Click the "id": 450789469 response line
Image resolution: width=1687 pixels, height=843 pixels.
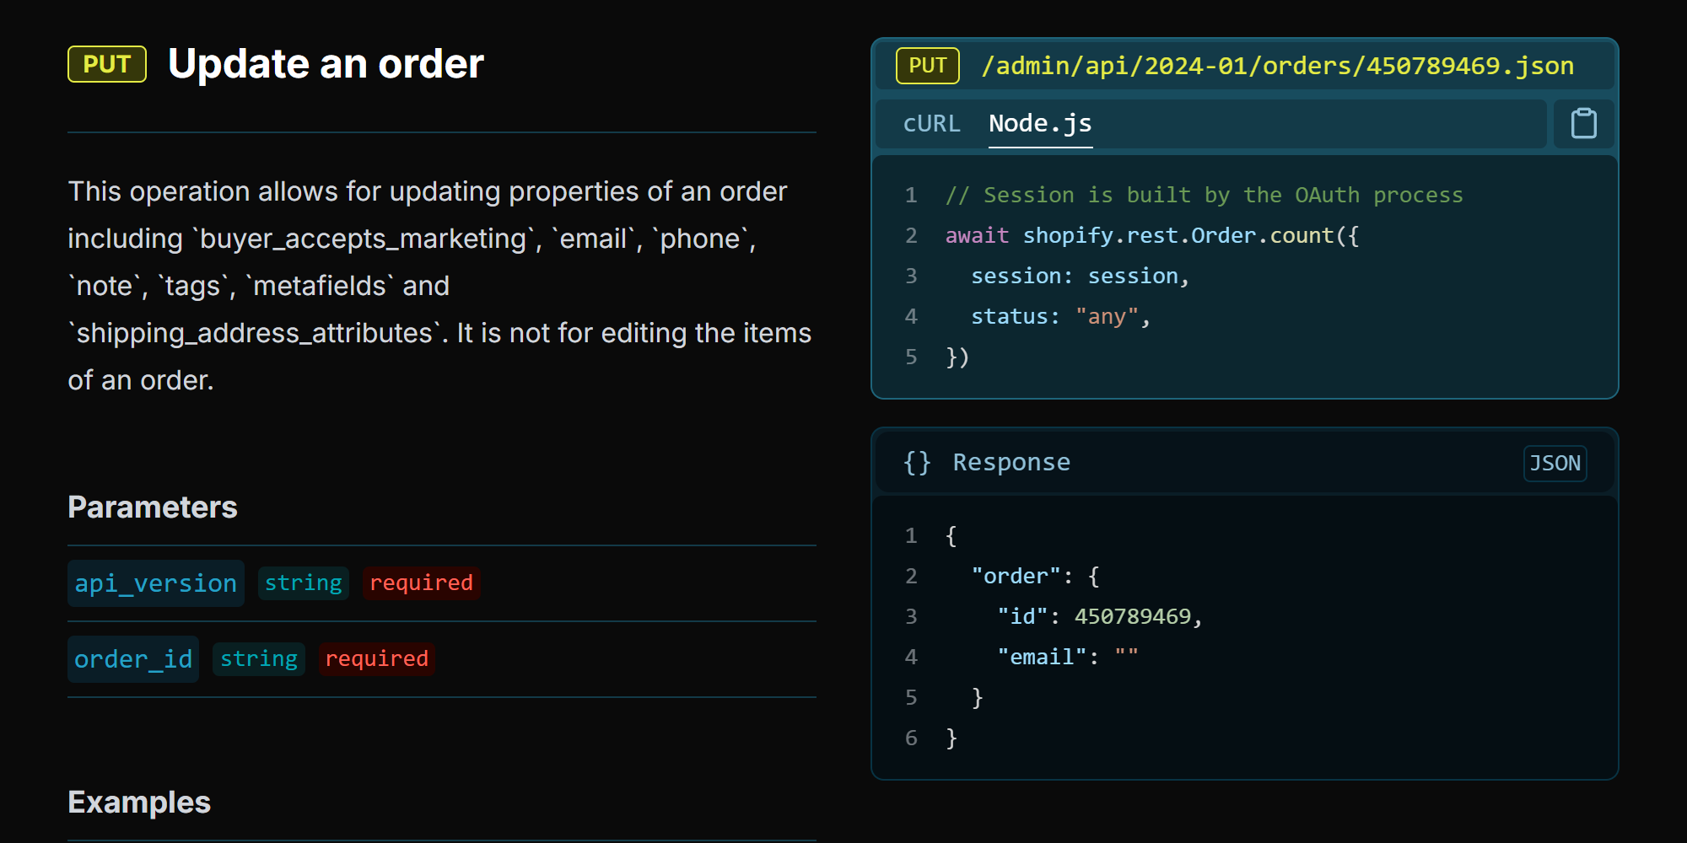1098,617
